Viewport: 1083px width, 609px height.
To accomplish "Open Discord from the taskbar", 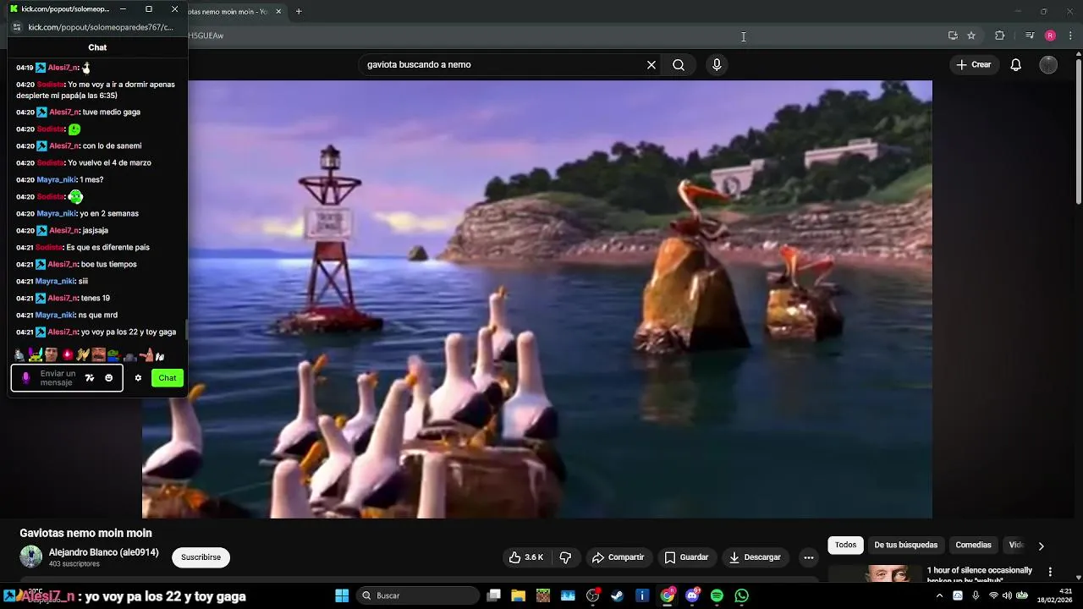I will [692, 595].
